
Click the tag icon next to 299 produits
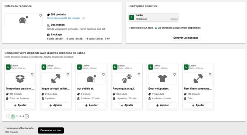[x=48, y=15]
